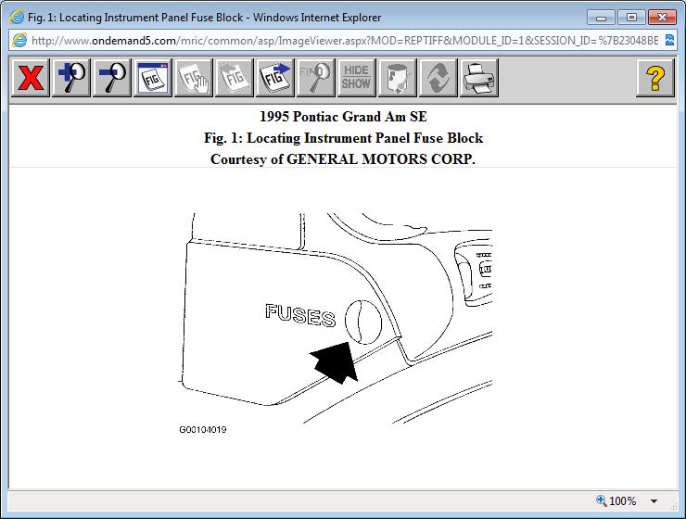The width and height of the screenshot is (686, 519).
Task: Click the FIG window view icon
Action: pos(153,78)
